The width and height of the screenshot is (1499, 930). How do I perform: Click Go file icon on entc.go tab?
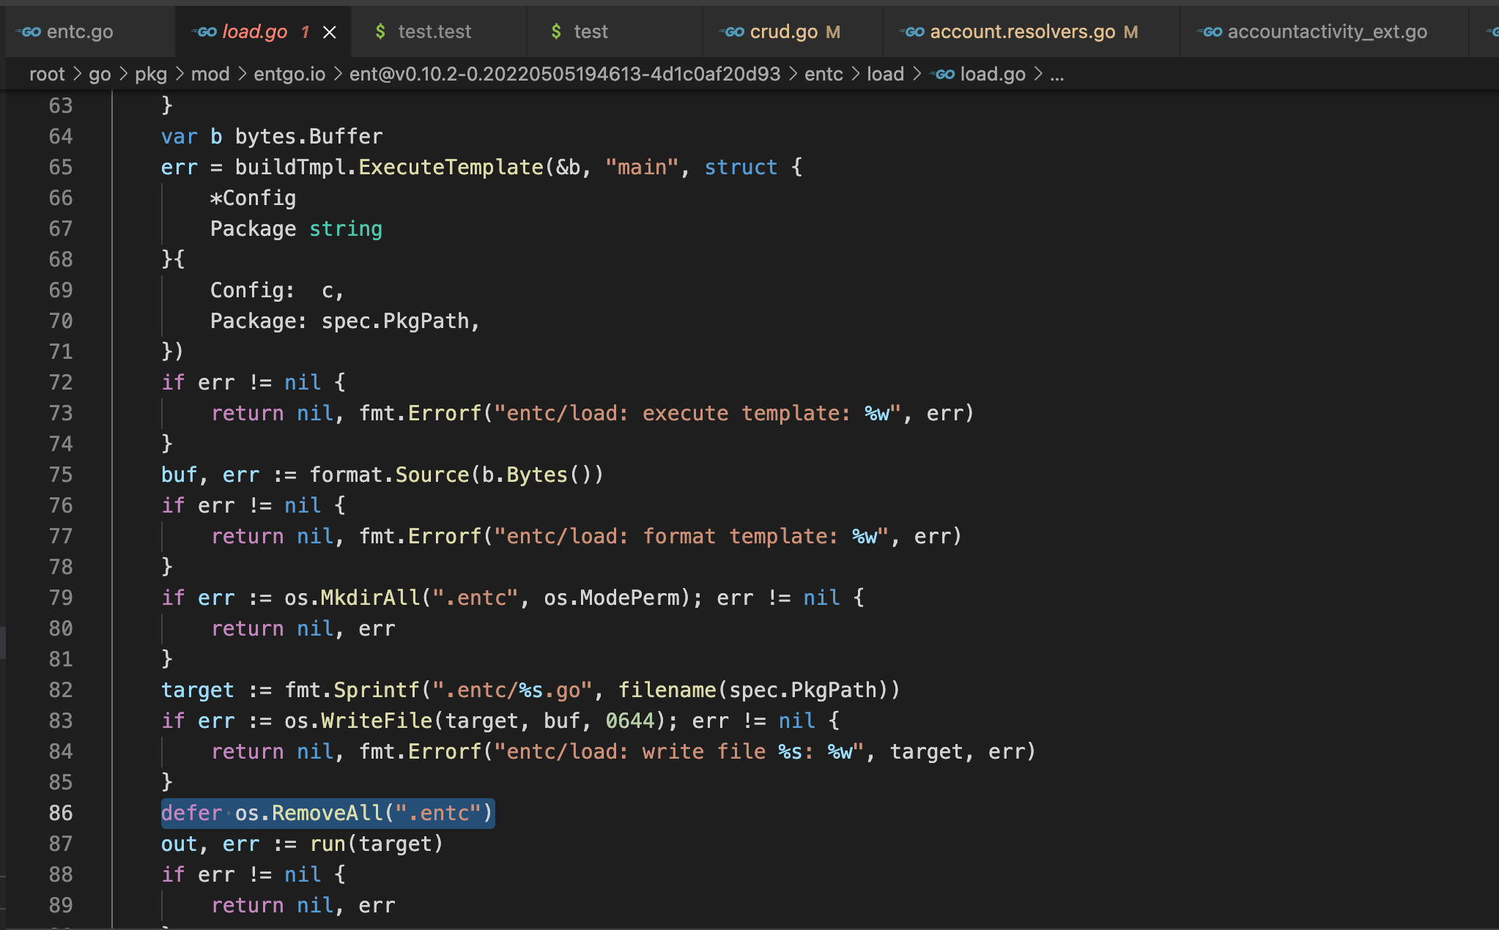point(30,31)
